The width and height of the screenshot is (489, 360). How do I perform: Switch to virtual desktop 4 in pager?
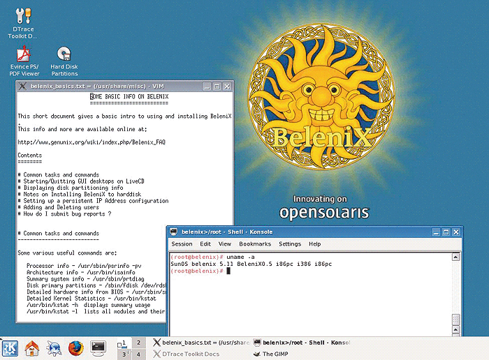pos(138,354)
